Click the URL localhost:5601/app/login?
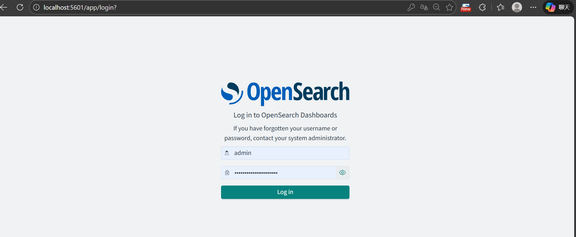576x237 pixels. [80, 7]
